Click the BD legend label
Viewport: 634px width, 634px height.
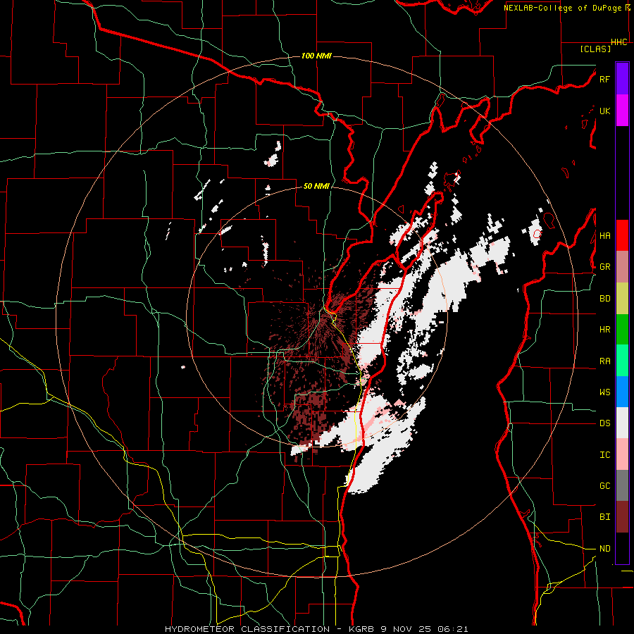tap(604, 299)
